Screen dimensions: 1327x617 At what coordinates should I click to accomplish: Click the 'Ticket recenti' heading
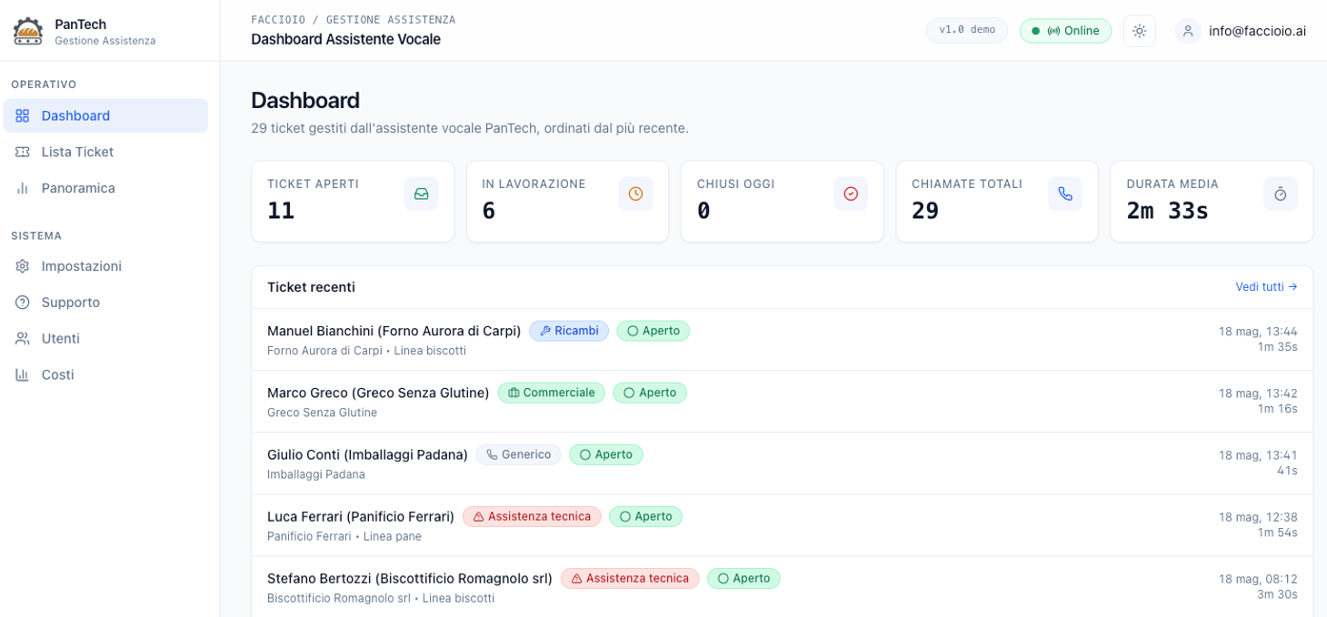pos(311,287)
